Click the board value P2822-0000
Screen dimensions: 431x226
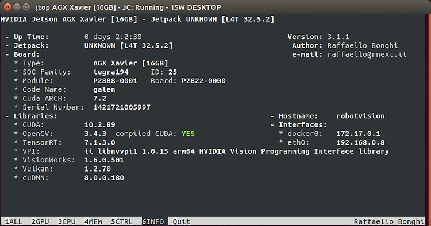pyautogui.click(x=203, y=81)
